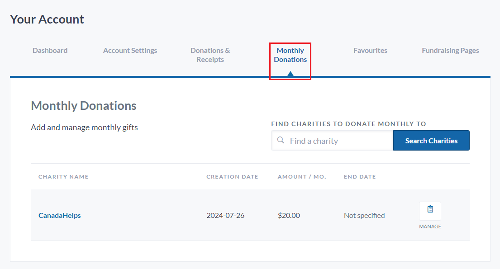
Task: Click the End Date column header
Action: [x=360, y=176]
